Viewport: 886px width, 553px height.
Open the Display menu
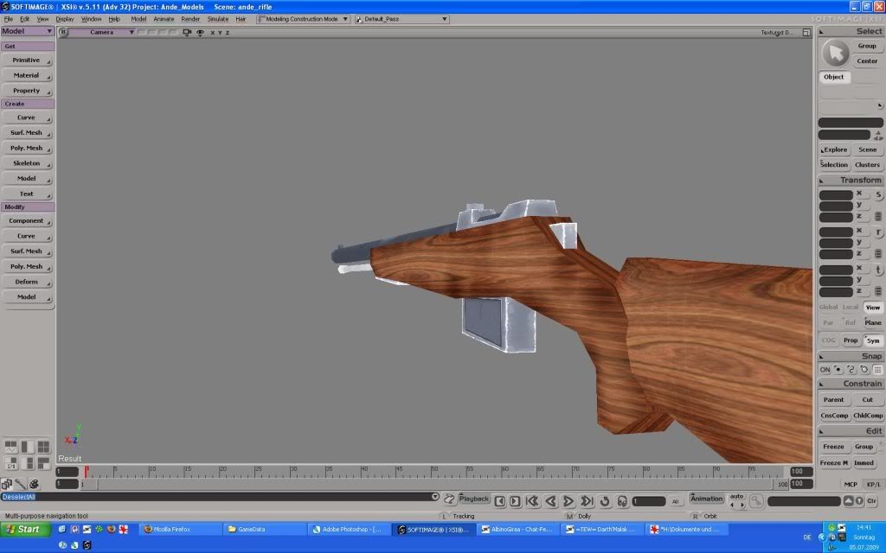(x=64, y=19)
